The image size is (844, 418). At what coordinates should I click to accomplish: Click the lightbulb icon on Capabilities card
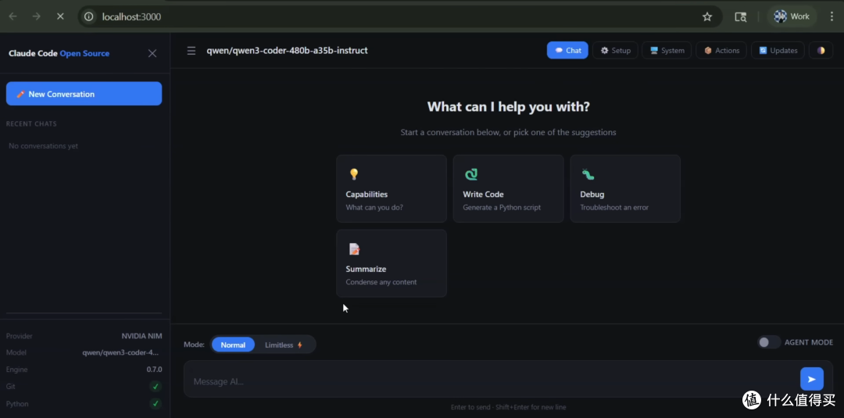click(354, 173)
